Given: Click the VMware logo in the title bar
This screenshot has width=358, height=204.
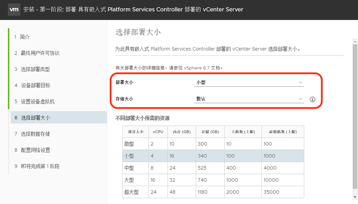Looking at the screenshot, I should pyautogui.click(x=14, y=10).
